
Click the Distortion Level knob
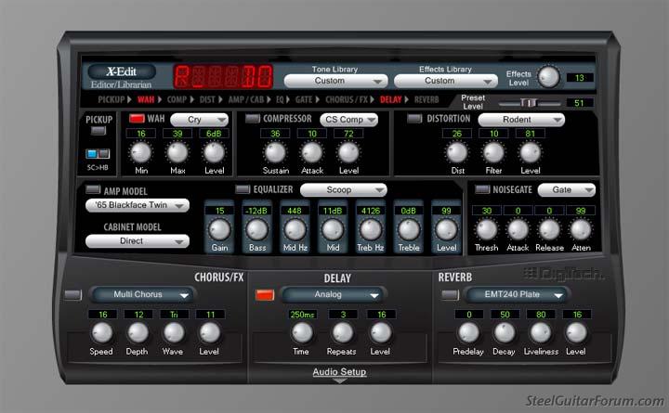531,152
